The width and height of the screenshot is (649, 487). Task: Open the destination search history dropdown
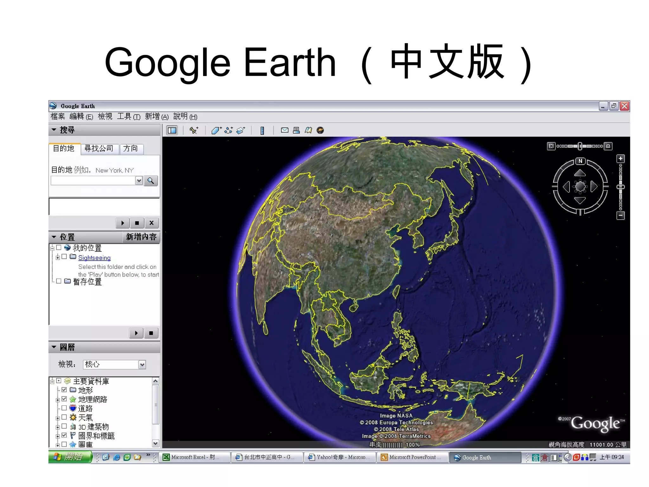tap(139, 181)
